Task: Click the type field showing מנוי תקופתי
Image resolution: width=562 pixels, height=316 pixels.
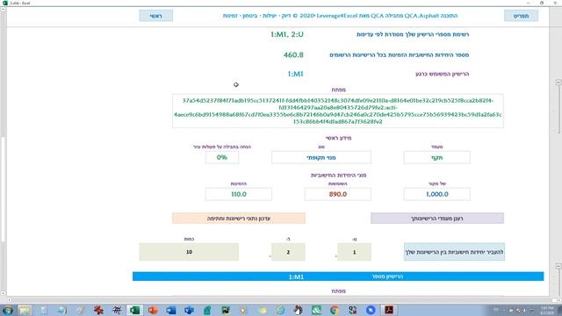Action: pyautogui.click(x=321, y=158)
